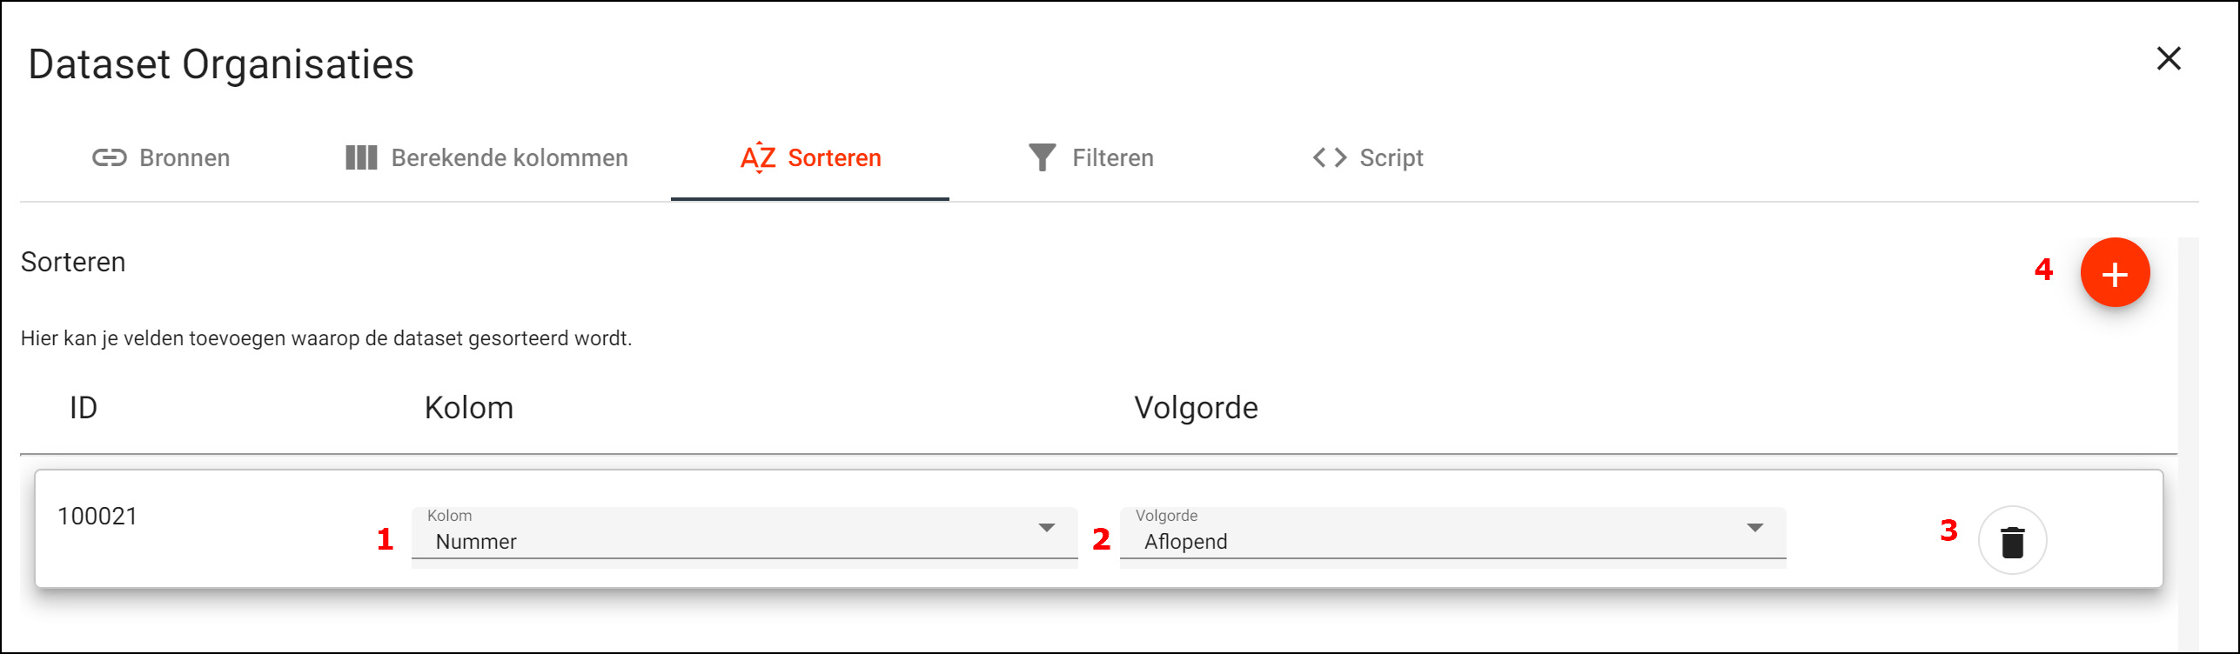The width and height of the screenshot is (2240, 654).
Task: Go to the Filteren tab
Action: (1112, 158)
